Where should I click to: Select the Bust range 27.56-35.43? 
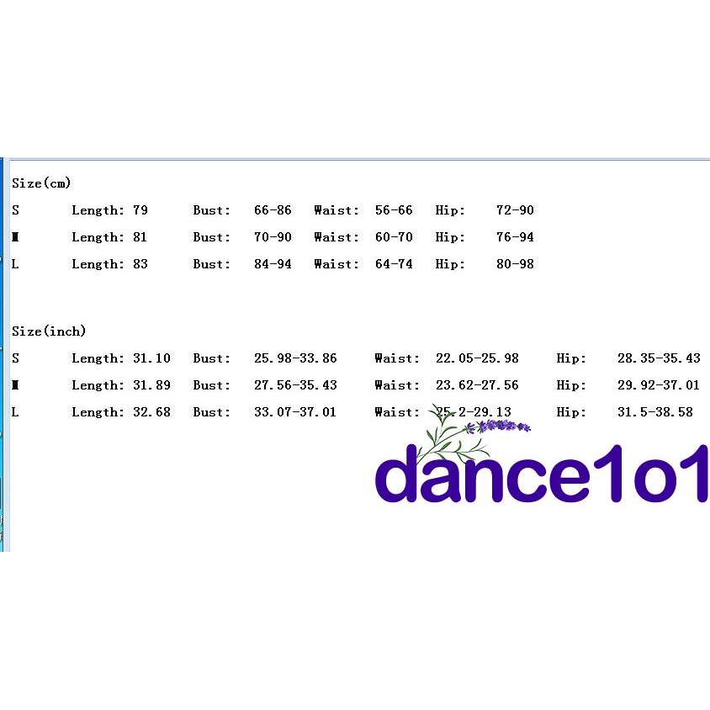[x=295, y=385]
